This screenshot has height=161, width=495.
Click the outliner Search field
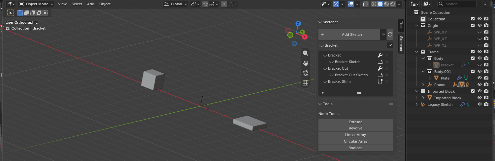click(x=457, y=4)
